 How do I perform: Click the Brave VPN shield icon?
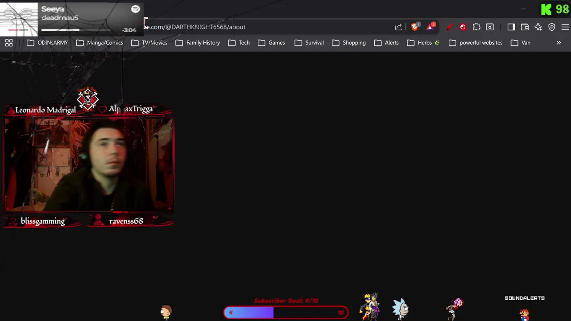552,27
